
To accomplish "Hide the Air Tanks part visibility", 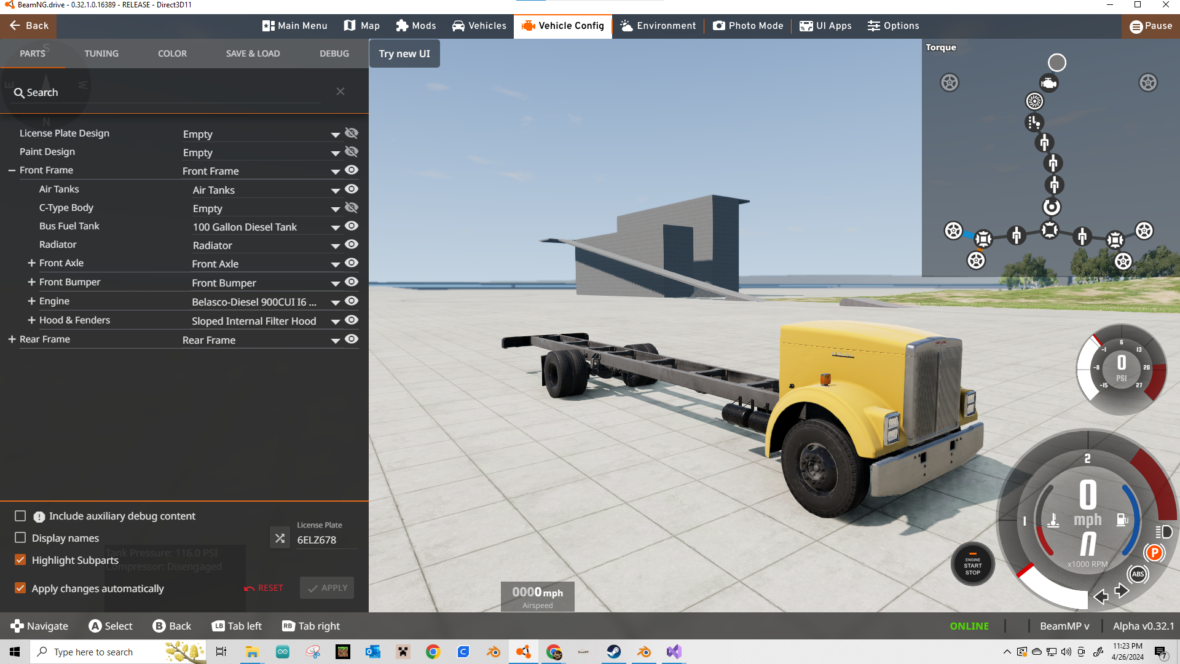I will click(x=351, y=189).
